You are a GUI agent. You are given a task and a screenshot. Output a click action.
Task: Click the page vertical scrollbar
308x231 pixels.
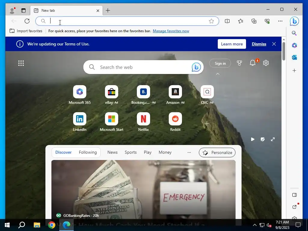(x=284, y=51)
